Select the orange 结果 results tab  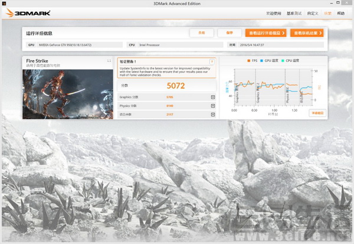[327, 14]
